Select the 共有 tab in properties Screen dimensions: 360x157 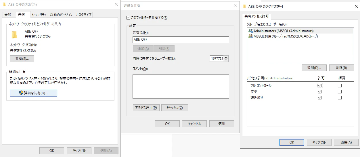(x=22, y=14)
